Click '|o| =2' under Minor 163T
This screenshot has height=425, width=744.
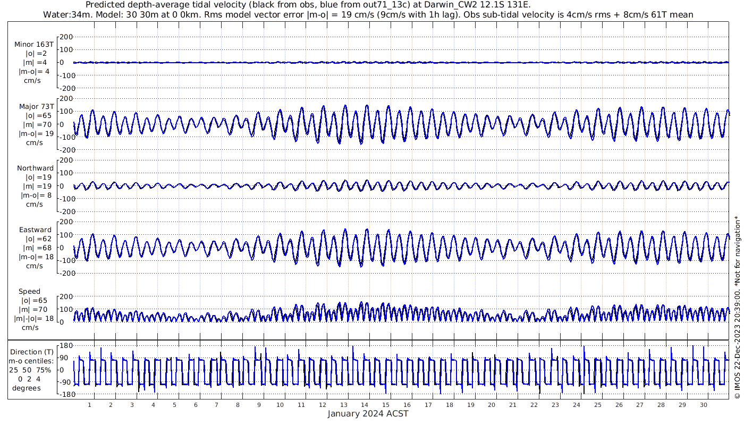pyautogui.click(x=35, y=53)
